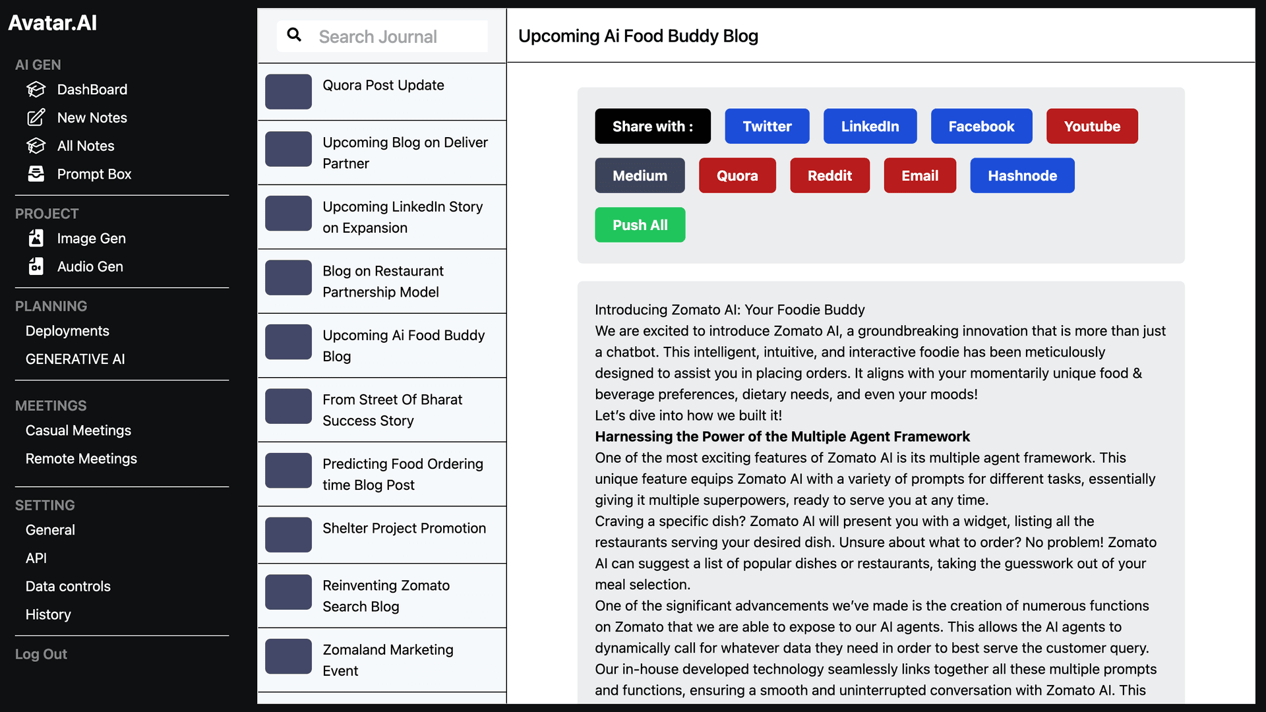The height and width of the screenshot is (712, 1266).
Task: Open the Shelter Project Promotion note
Action: (x=382, y=535)
